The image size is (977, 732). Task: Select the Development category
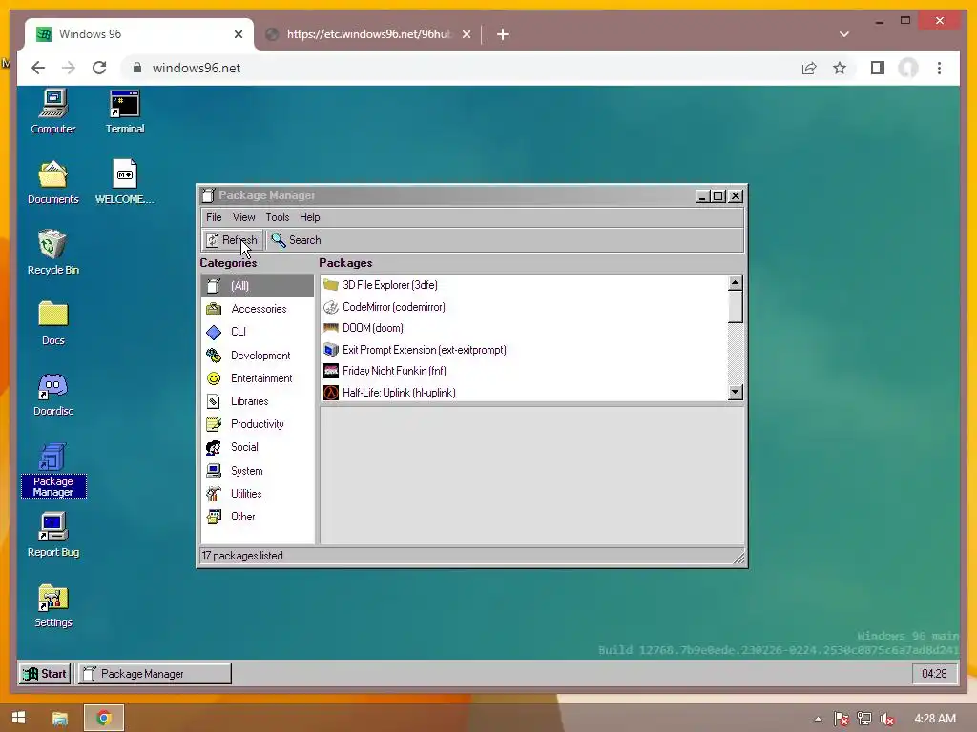point(258,356)
